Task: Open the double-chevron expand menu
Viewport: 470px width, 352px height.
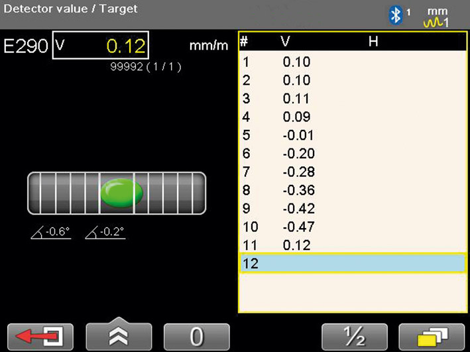Action: click(119, 335)
